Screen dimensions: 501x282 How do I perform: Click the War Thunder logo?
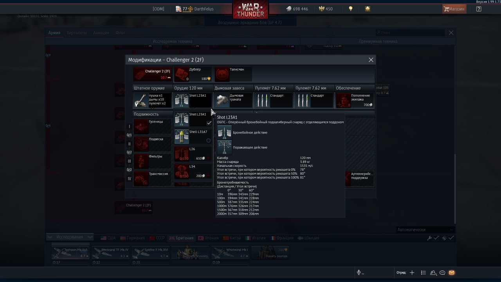(x=250, y=9)
